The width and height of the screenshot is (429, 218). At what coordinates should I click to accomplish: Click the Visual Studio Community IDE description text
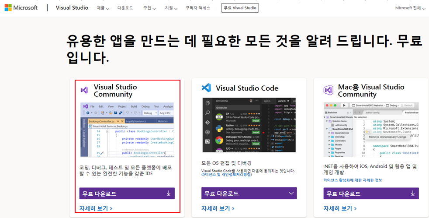125,170
